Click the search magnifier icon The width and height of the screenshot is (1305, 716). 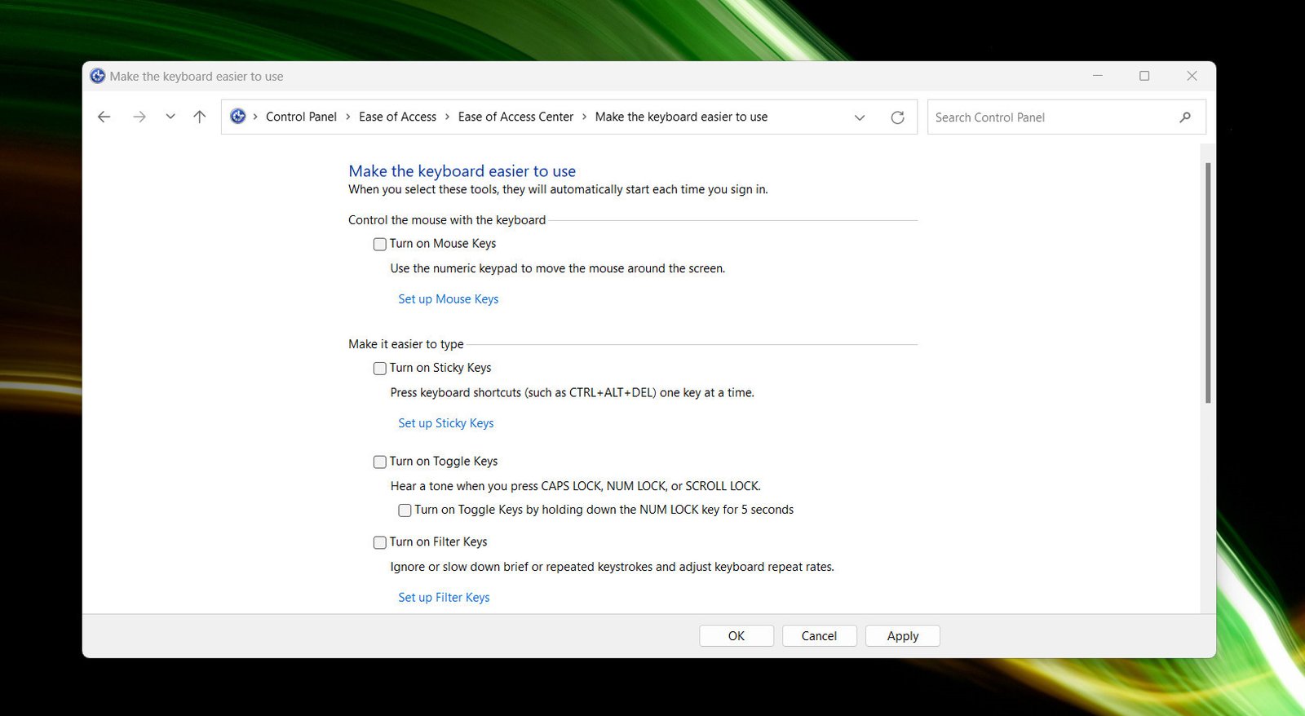1185,117
